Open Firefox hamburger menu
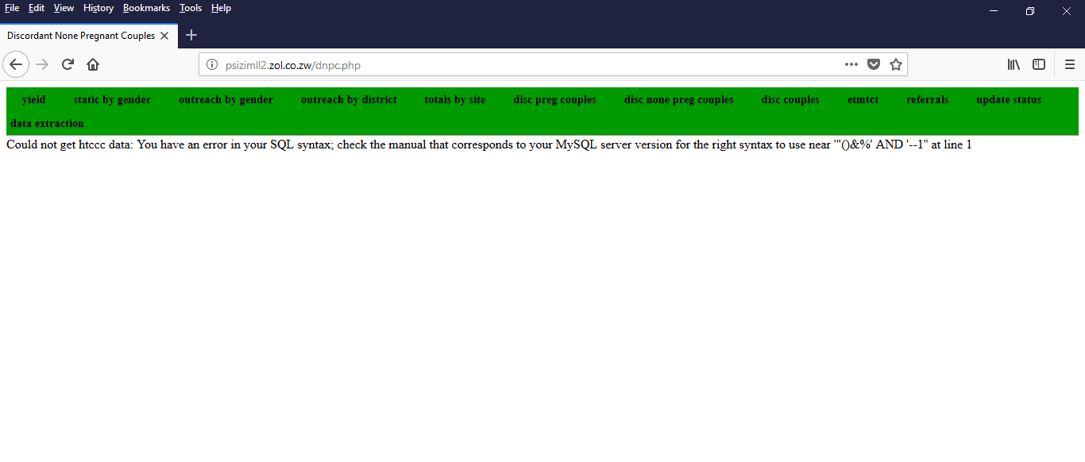 click(1070, 64)
